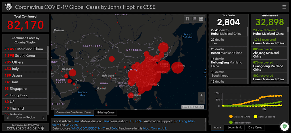
Task: Click the 1,062 recovered Henan entry
Action: pos(269,41)
